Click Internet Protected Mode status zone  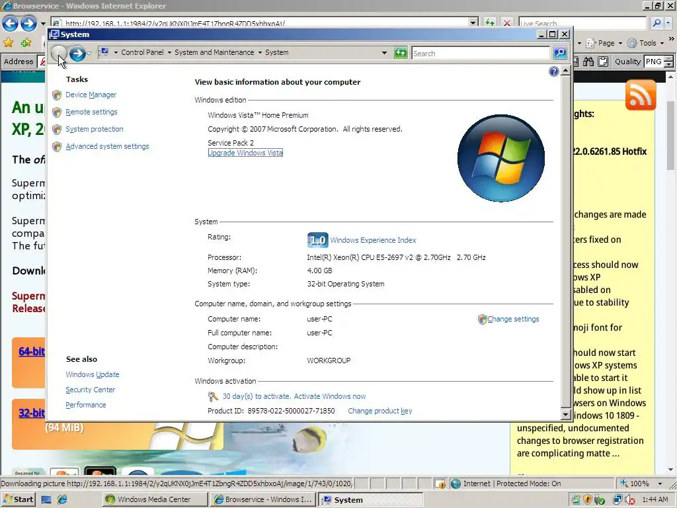click(512, 484)
